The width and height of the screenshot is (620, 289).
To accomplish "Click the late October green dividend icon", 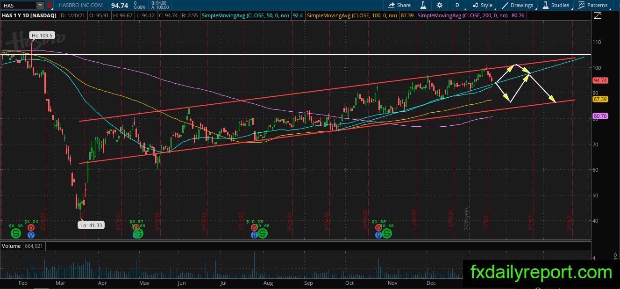I will pyautogui.click(x=387, y=233).
